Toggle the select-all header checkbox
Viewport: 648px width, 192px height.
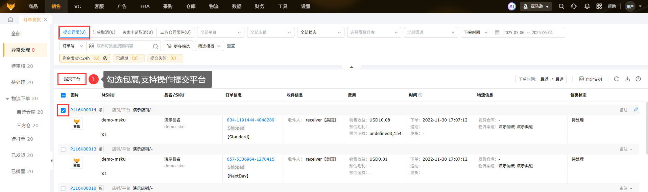[63, 95]
